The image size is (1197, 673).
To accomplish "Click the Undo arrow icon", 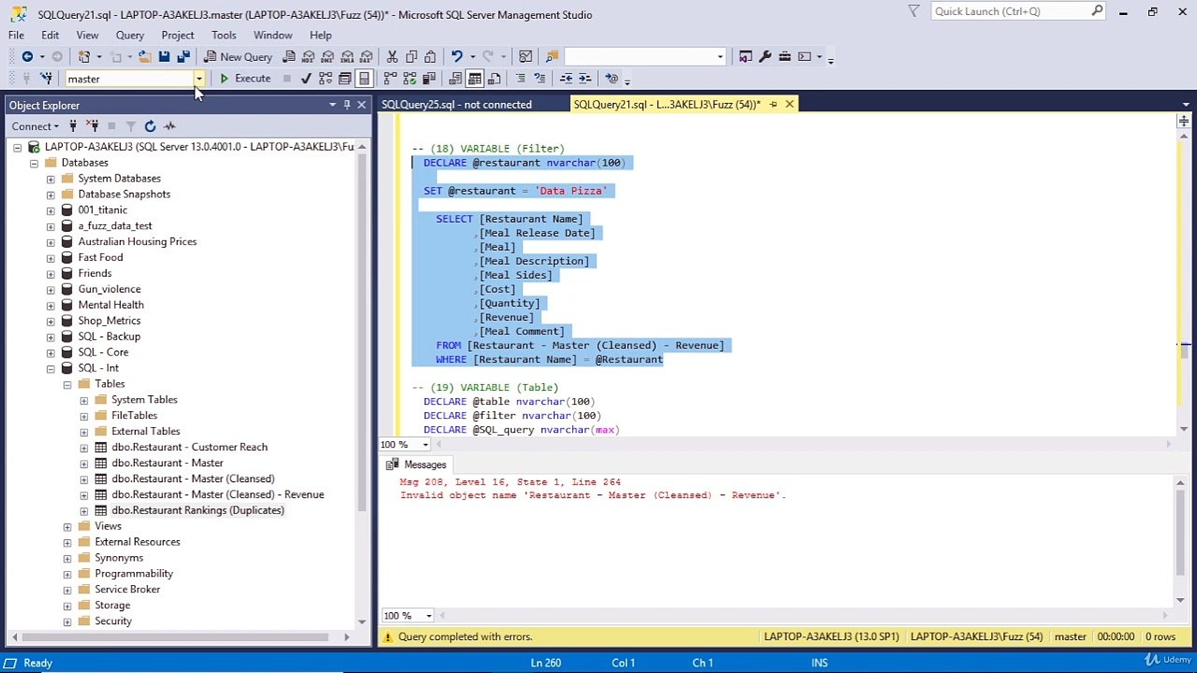I will coord(456,56).
